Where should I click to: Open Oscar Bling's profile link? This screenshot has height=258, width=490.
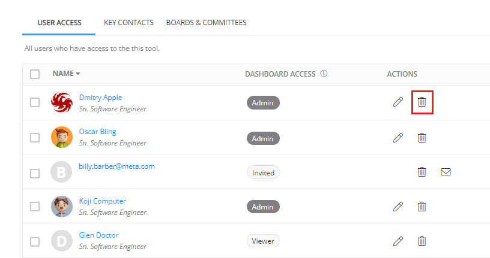(x=98, y=132)
